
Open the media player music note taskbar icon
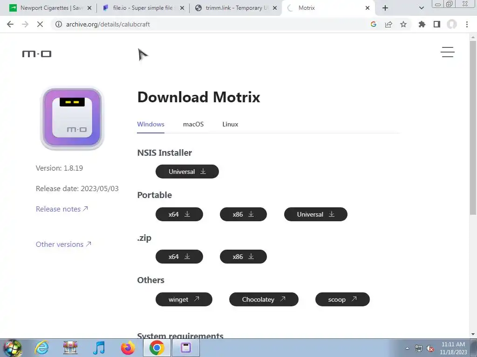click(99, 348)
